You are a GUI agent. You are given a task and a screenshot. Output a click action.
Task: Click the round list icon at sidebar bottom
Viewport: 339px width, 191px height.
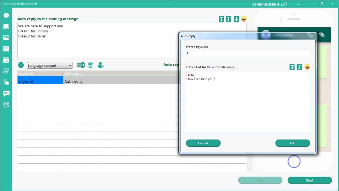point(6,105)
